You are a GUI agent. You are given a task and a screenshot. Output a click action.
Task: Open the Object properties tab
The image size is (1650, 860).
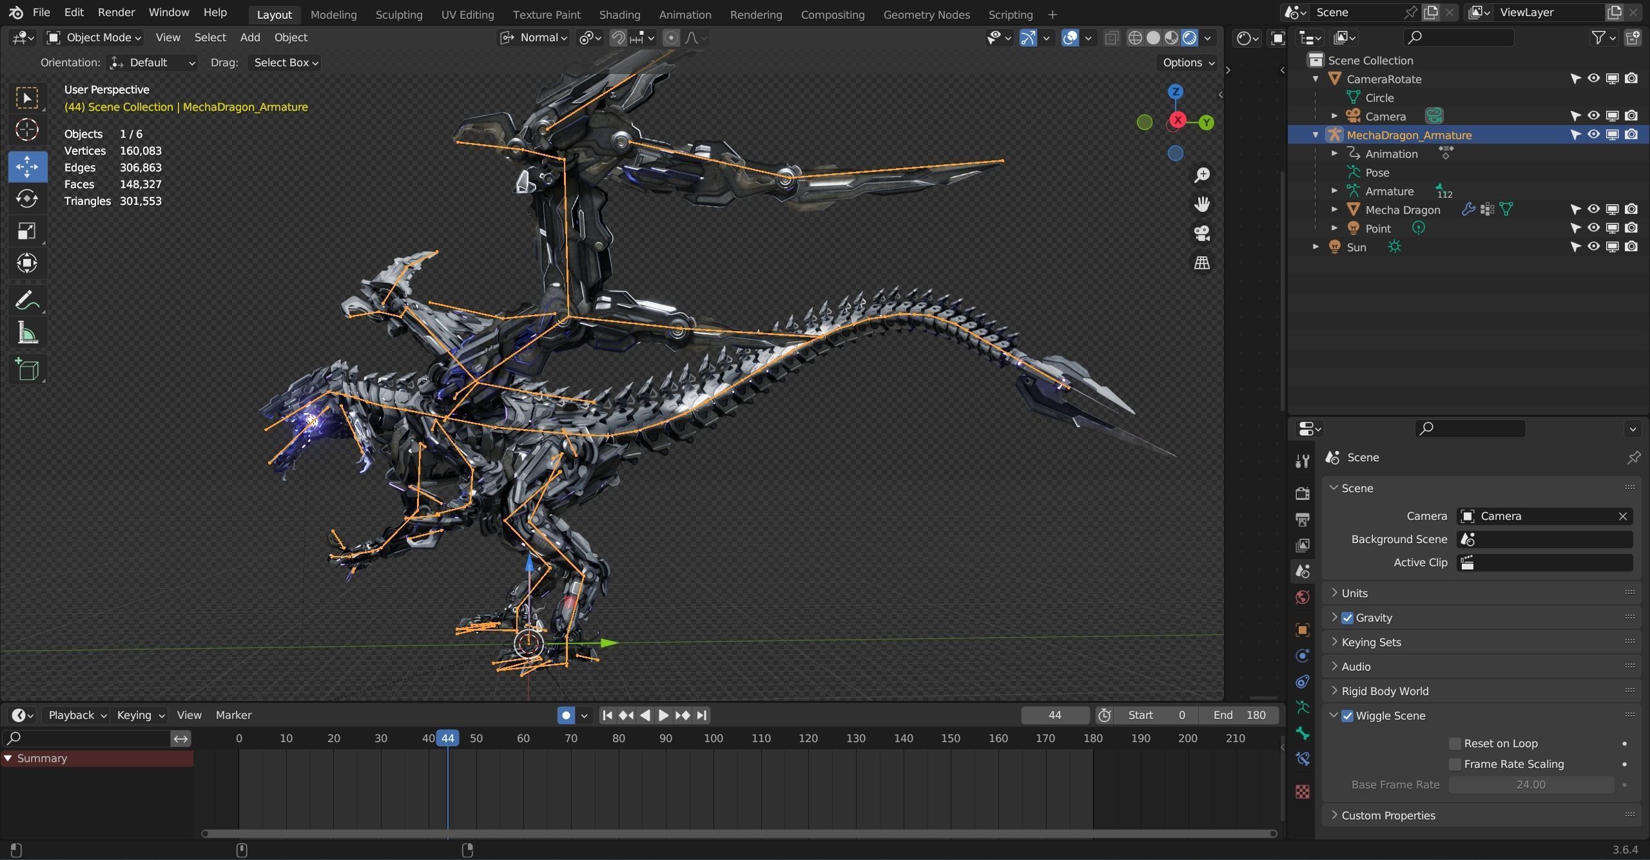(x=1302, y=630)
